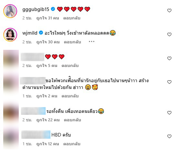The width and height of the screenshot is (176, 153).
Task: Open gggubgib15 profile picture
Action: [10, 11]
